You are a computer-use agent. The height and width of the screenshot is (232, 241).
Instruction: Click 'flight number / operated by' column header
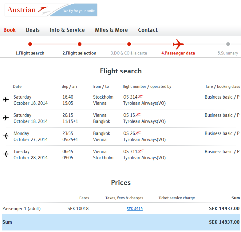[147, 87]
